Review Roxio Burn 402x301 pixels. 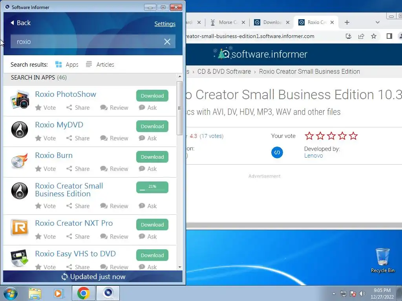click(x=114, y=169)
